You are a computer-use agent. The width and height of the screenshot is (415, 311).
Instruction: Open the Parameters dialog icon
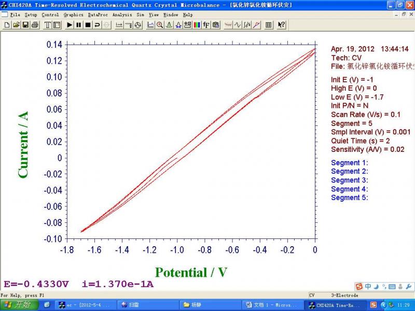(x=57, y=25)
